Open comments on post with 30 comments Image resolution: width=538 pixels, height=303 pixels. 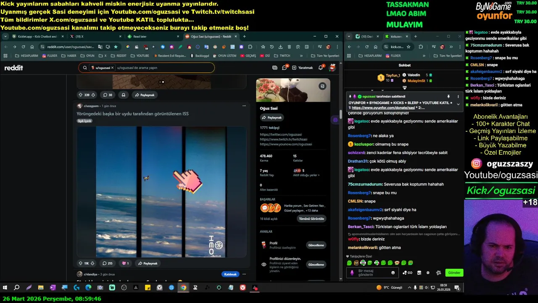pos(108,95)
